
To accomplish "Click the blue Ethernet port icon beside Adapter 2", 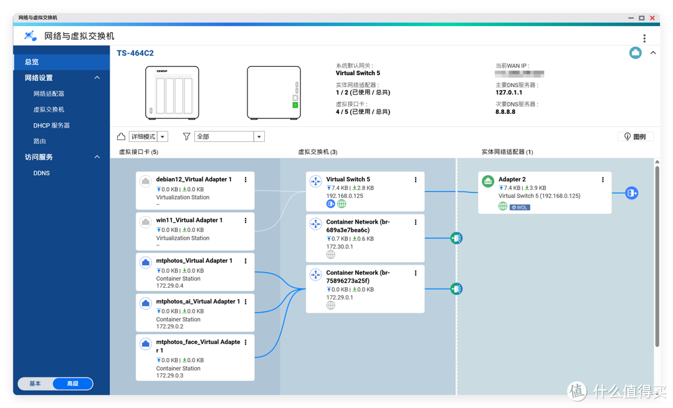I will coord(631,193).
